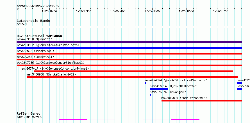Screen dimensions: 250x123
Task: Select the small blue nsv4494394 marker
Action: pyautogui.click(x=146, y=83)
